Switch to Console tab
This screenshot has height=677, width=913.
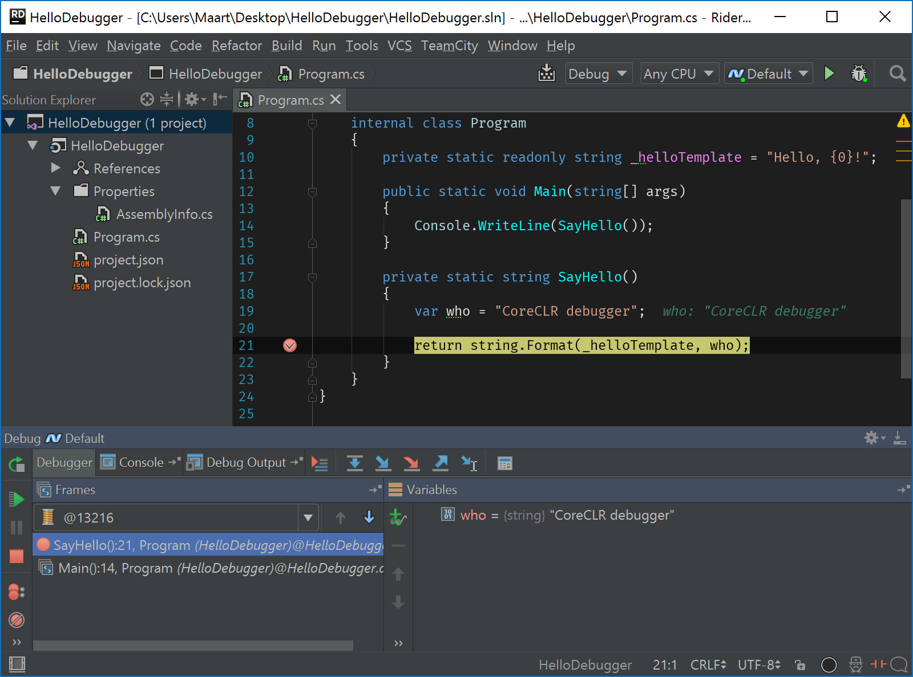[x=140, y=462]
